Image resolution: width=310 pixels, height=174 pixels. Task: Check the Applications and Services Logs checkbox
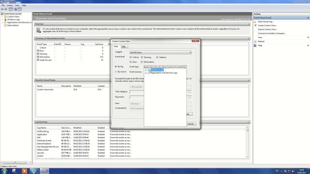click(149, 73)
